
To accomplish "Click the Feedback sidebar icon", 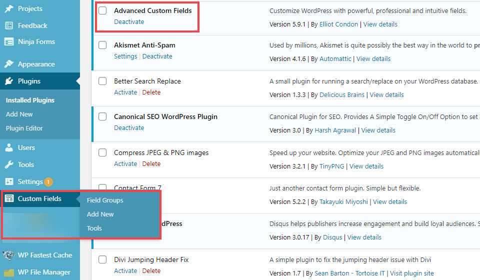I will (x=9, y=25).
